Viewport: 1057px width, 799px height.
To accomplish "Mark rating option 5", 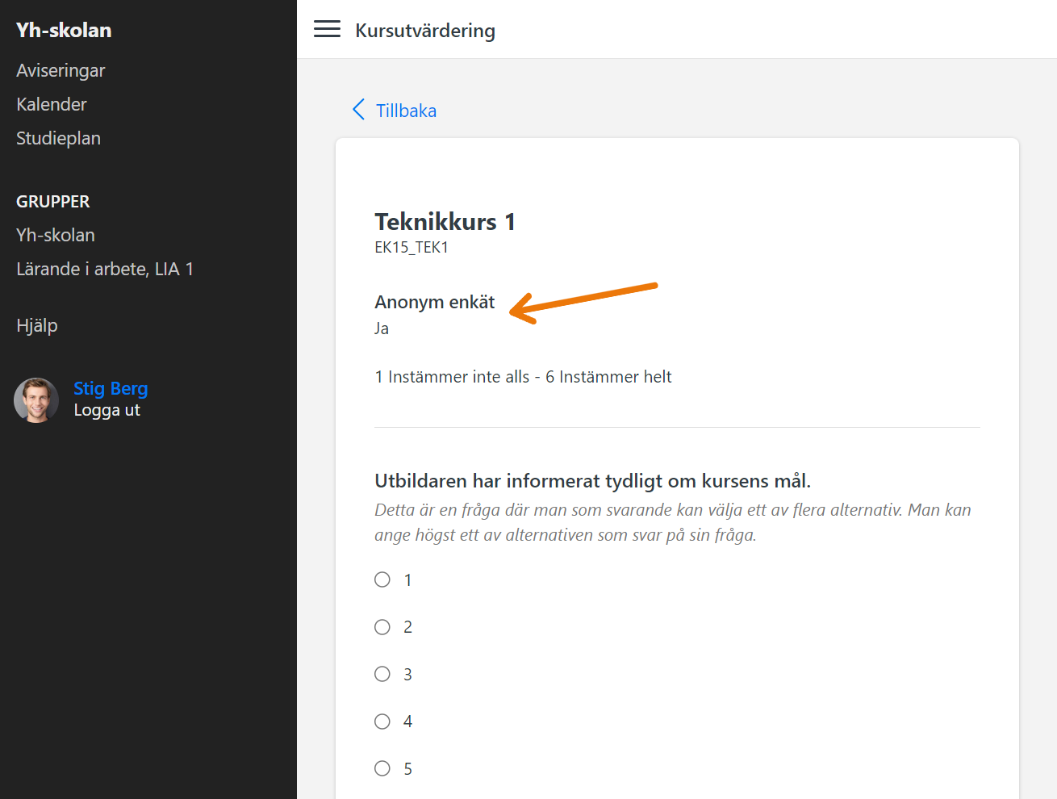I will (x=382, y=768).
